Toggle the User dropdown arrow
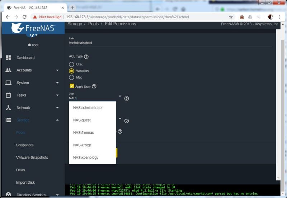The height and width of the screenshot is (198, 287). [x=120, y=96]
